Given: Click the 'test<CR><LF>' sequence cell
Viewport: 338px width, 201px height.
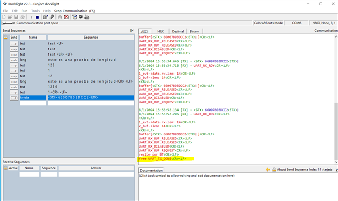Looking at the screenshot, I should pos(91,54).
